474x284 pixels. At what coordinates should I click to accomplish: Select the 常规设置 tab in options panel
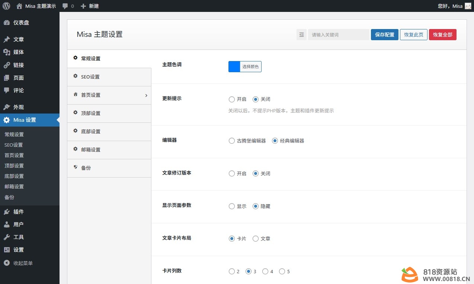tap(109, 59)
